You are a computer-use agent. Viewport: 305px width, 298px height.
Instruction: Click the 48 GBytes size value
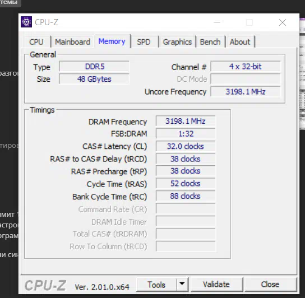pyautogui.click(x=94, y=79)
